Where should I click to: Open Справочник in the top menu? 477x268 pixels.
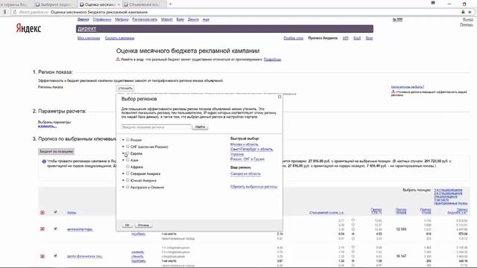(102, 19)
